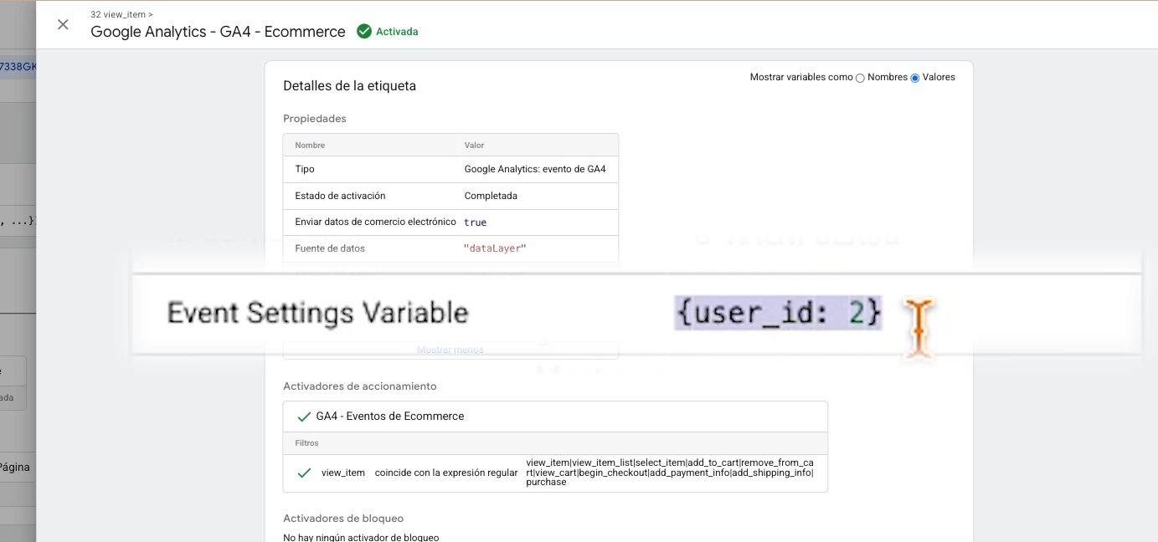Click the true value

coord(476,222)
